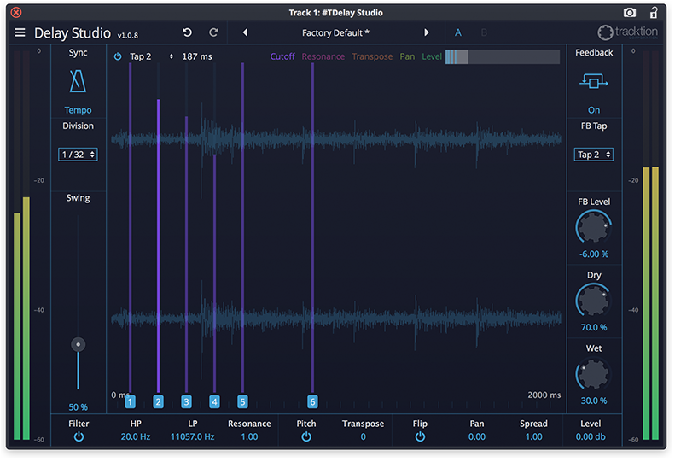Undo the last change
This screenshot has width=675, height=462.
tap(187, 32)
